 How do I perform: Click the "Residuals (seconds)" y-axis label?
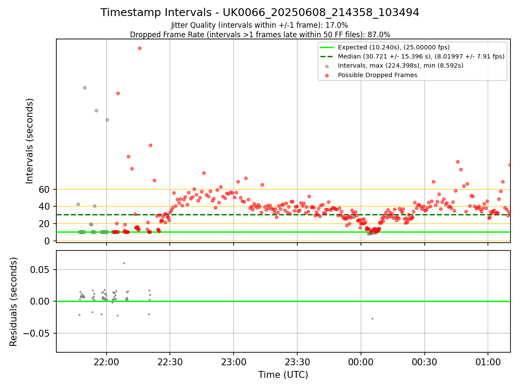tap(14, 302)
